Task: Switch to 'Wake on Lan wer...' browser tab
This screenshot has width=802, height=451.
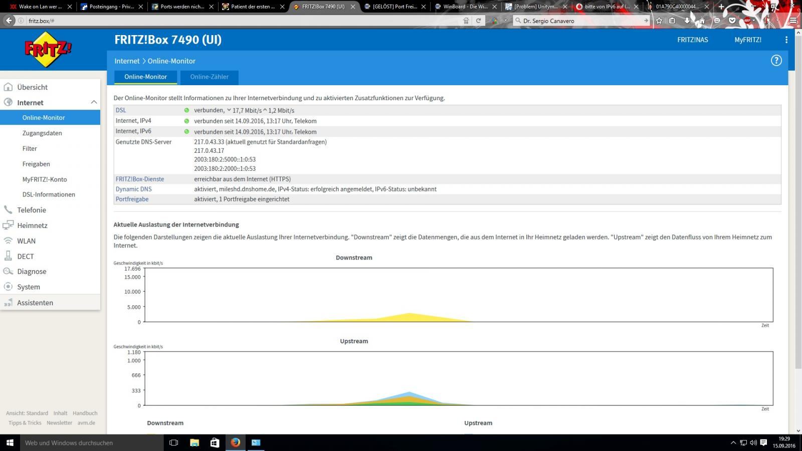Action: (41, 7)
